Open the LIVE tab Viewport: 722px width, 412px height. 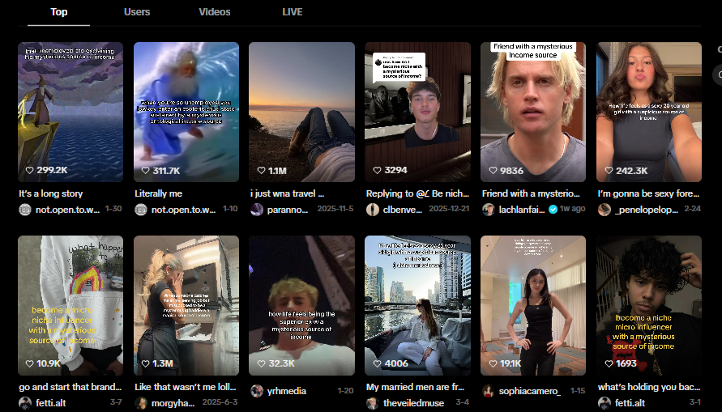pos(293,12)
